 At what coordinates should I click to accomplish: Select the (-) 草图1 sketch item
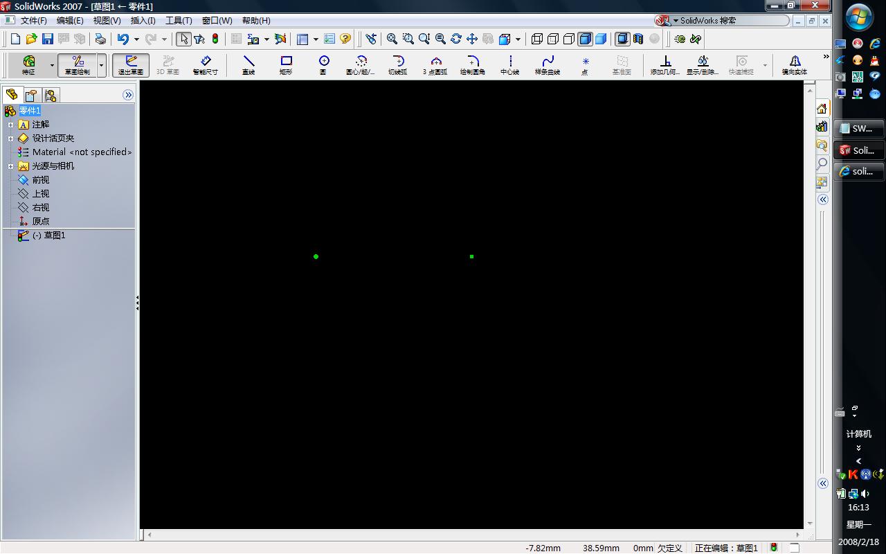(49, 235)
